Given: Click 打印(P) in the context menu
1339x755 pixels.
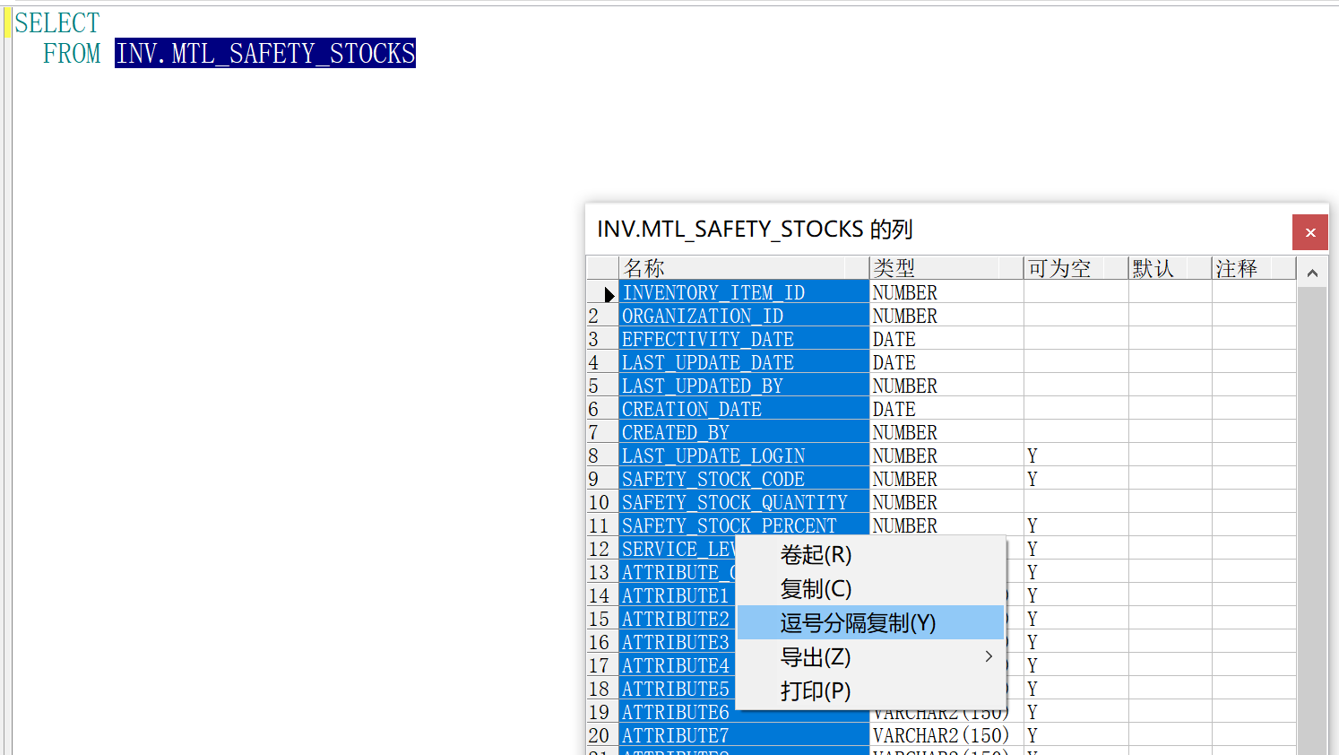Looking at the screenshot, I should pyautogui.click(x=815, y=691).
